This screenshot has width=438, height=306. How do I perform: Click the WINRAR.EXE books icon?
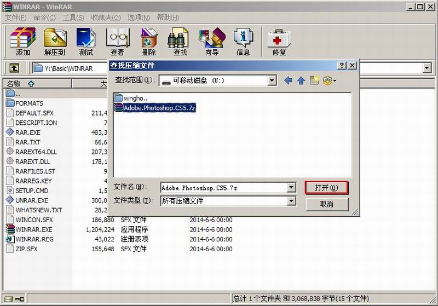10,229
